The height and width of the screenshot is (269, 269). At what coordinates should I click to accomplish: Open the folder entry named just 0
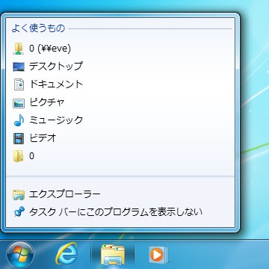pyautogui.click(x=120, y=156)
